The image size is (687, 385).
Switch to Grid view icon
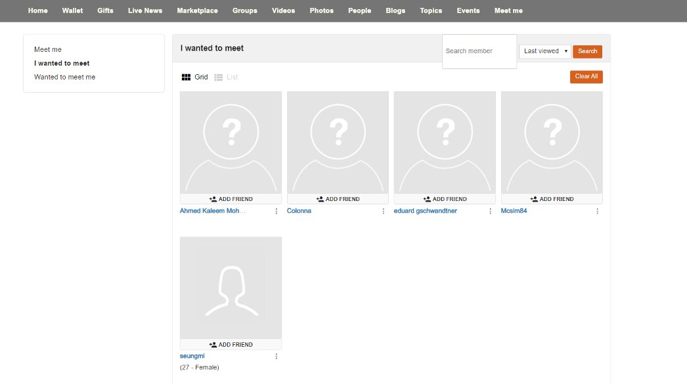pyautogui.click(x=187, y=77)
